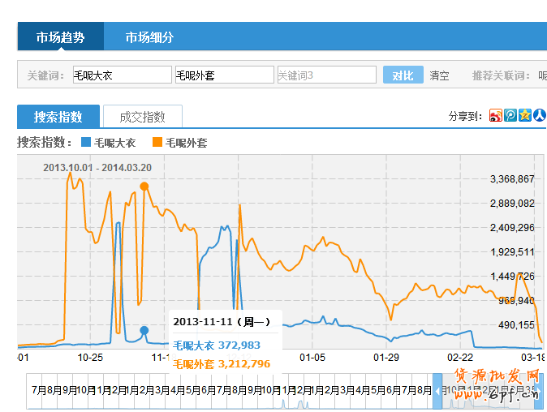
Task: Click the blue P share icon
Action: click(x=510, y=116)
